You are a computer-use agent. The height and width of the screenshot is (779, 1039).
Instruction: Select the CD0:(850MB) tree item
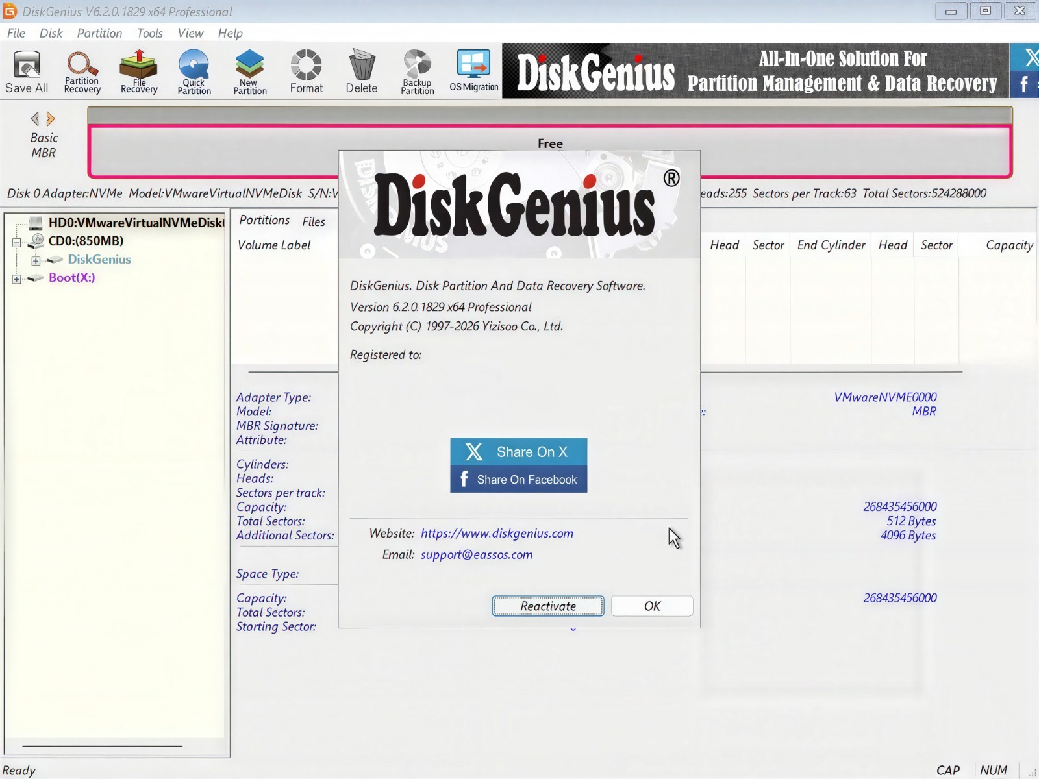pos(86,241)
